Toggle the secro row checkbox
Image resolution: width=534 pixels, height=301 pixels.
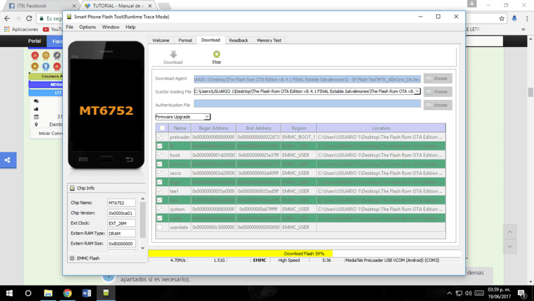pos(160,173)
